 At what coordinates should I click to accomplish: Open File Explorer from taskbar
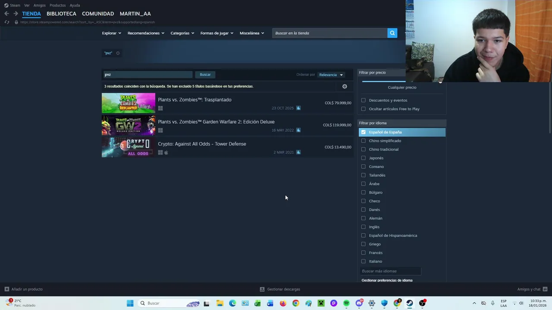[220, 303]
